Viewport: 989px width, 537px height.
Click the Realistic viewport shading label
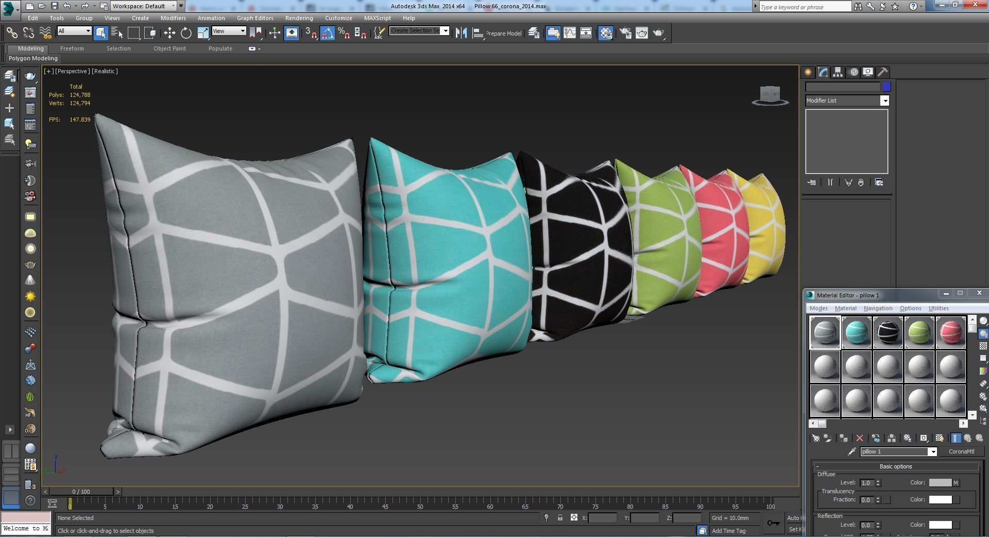pos(105,71)
